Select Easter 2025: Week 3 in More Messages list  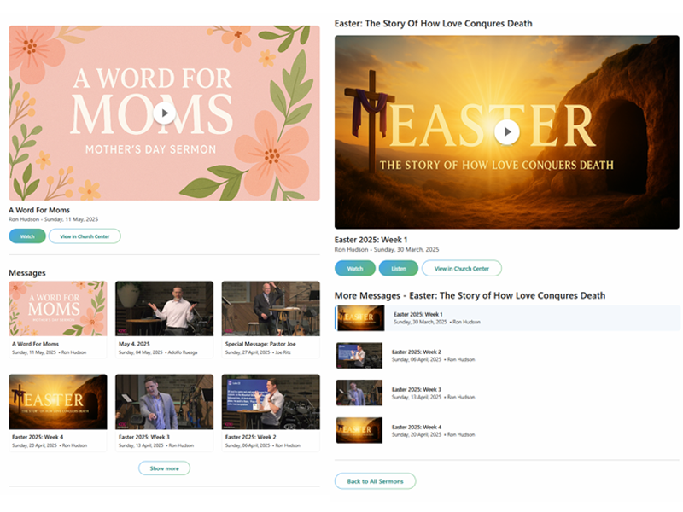[x=507, y=393]
